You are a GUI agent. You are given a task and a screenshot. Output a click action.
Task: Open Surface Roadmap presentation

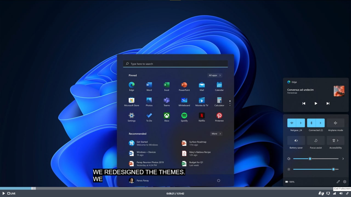194,143
